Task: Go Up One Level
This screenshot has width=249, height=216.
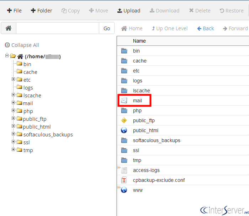Action: click(x=169, y=28)
